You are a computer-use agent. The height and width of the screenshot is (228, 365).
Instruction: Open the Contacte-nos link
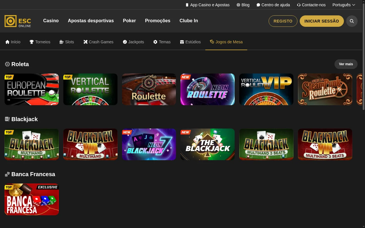pos(311,5)
